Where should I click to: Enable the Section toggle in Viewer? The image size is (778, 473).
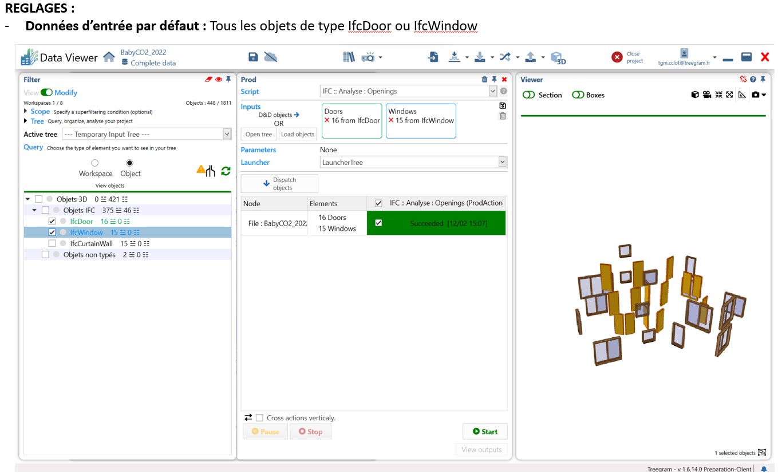point(528,95)
